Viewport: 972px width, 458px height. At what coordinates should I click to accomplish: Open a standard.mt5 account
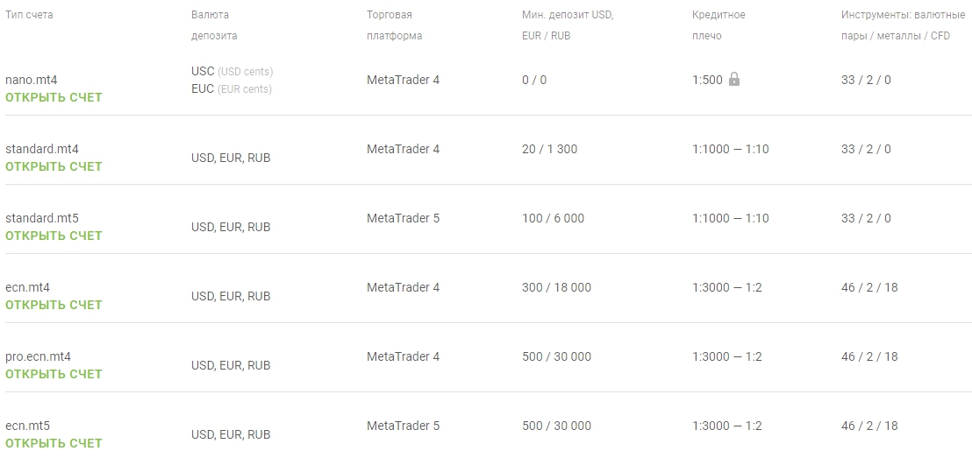click(x=54, y=236)
